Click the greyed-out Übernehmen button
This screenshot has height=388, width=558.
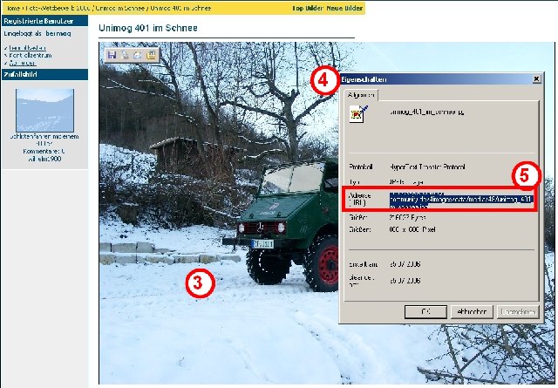pyautogui.click(x=518, y=312)
